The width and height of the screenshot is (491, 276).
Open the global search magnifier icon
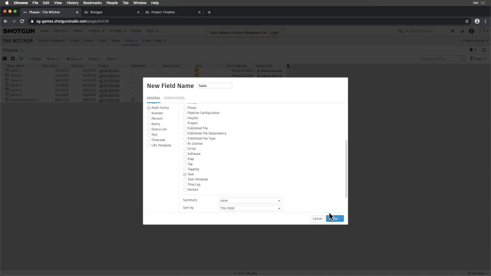[400, 31]
